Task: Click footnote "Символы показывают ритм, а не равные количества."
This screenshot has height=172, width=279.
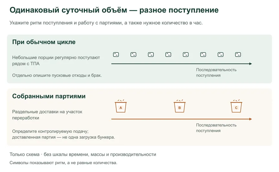Action: coord(63,163)
